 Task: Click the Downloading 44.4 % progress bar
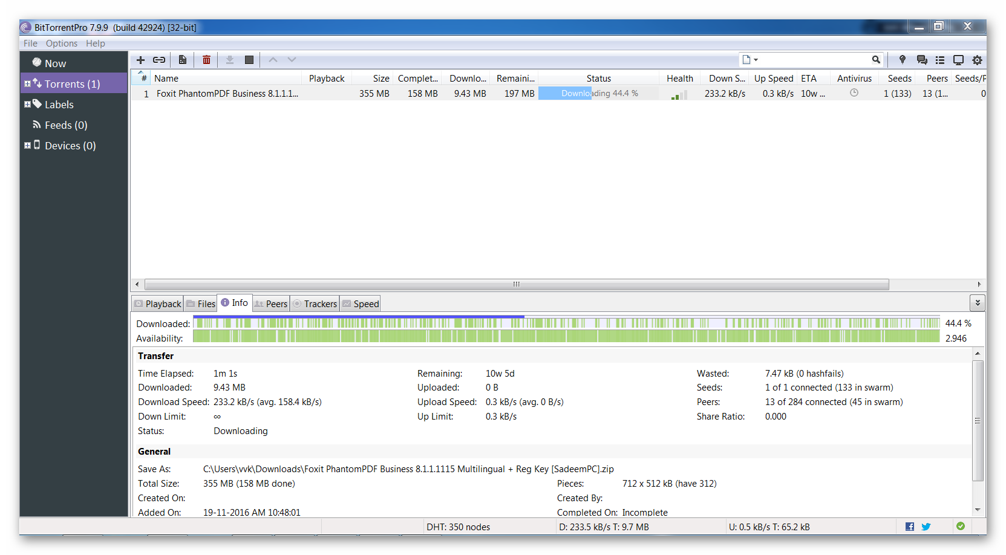[x=599, y=94]
